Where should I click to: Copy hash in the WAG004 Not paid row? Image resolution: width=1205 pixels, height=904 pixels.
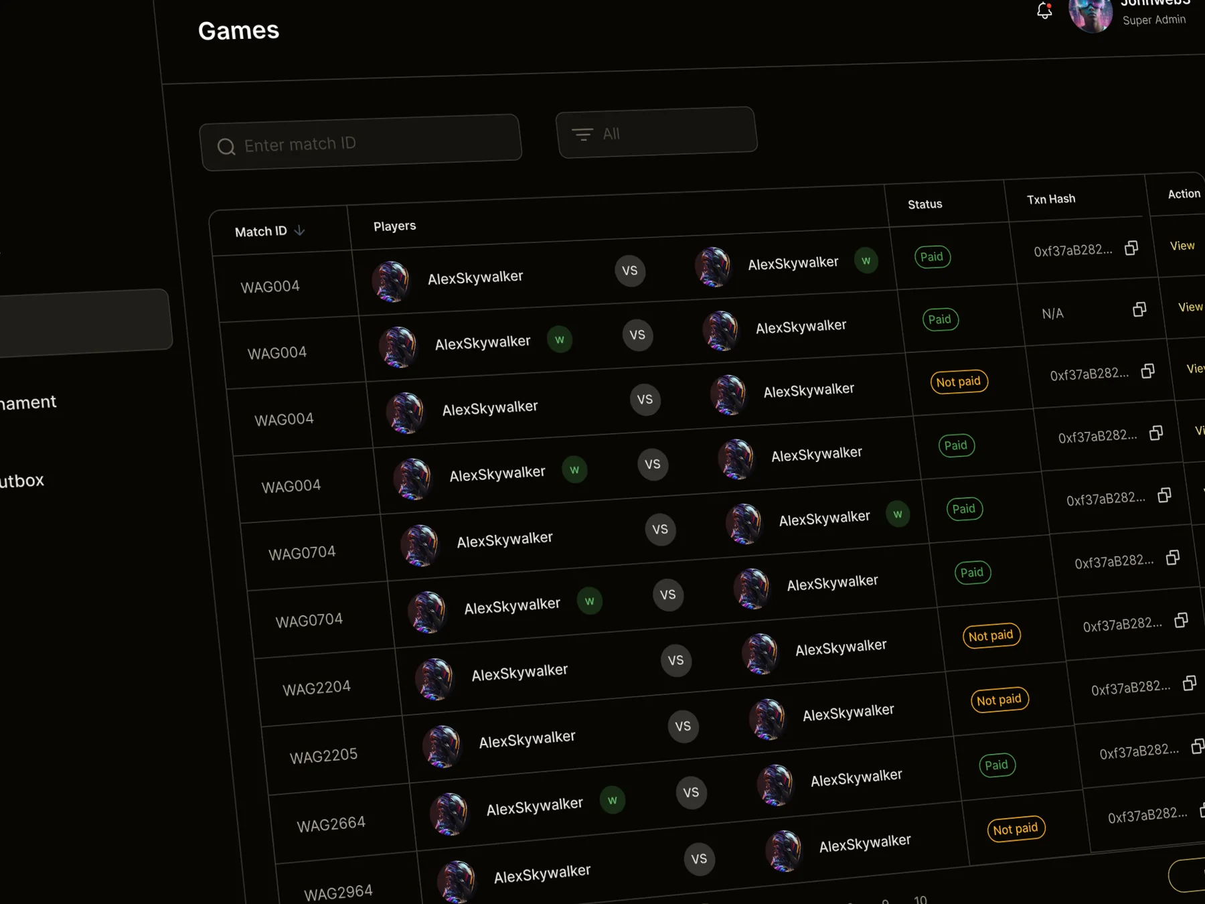click(x=1148, y=371)
